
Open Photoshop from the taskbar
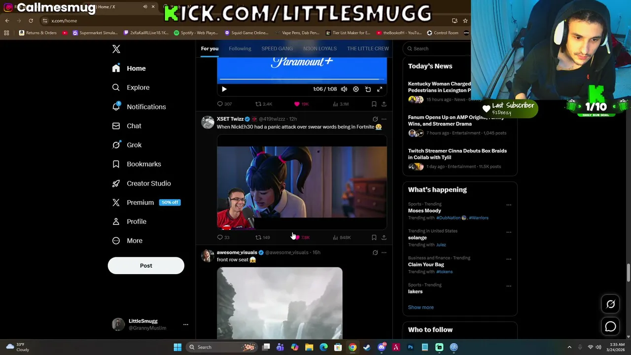point(410,347)
